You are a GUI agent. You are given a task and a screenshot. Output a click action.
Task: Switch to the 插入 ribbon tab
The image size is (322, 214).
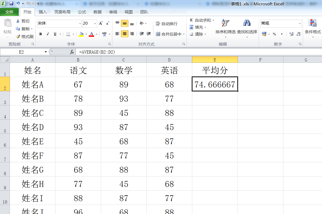point(43,12)
